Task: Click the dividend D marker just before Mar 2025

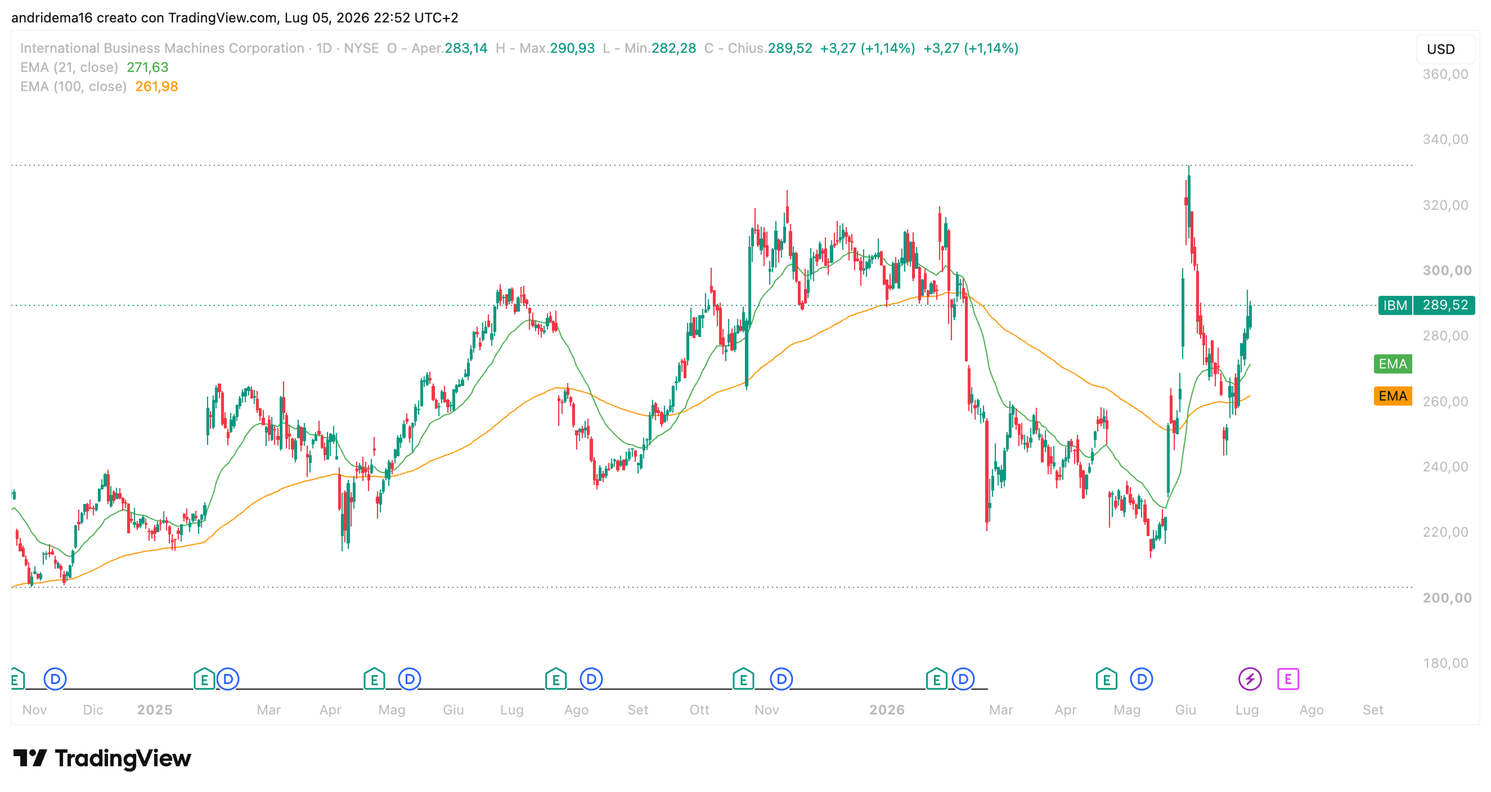Action: (228, 679)
